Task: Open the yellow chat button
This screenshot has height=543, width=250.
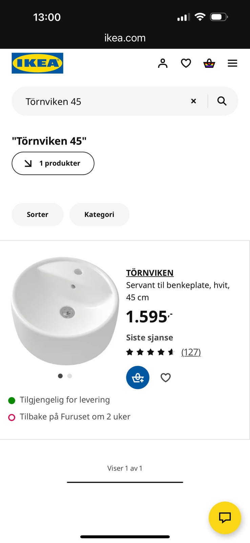Action: pos(225,518)
